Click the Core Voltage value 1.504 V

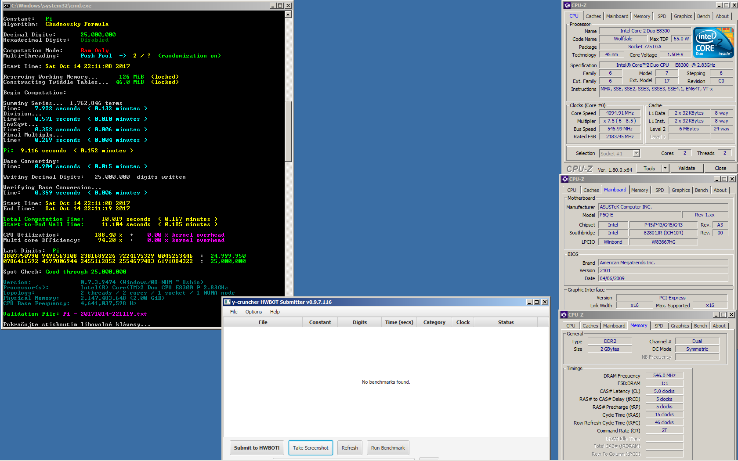click(x=675, y=54)
